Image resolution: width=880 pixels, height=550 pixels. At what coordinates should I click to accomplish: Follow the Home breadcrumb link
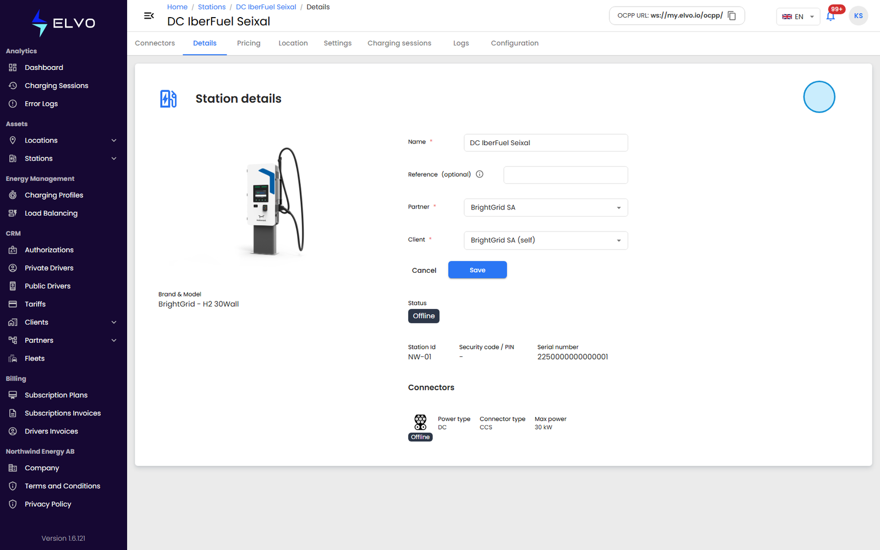(177, 7)
